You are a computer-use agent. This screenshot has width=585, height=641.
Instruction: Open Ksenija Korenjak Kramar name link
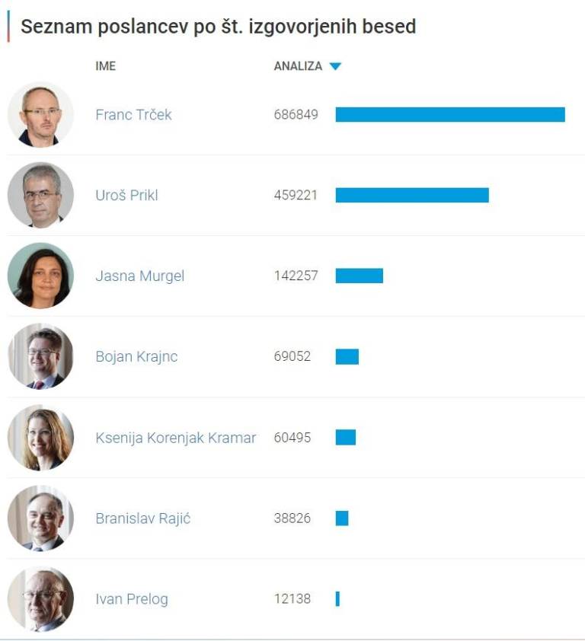pyautogui.click(x=175, y=438)
